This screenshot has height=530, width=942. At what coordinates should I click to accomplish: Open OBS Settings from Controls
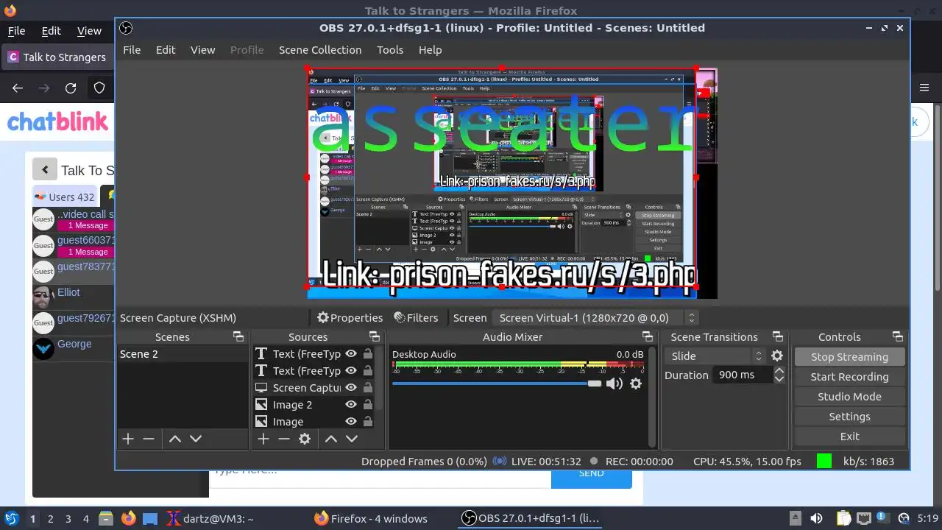pyautogui.click(x=849, y=417)
